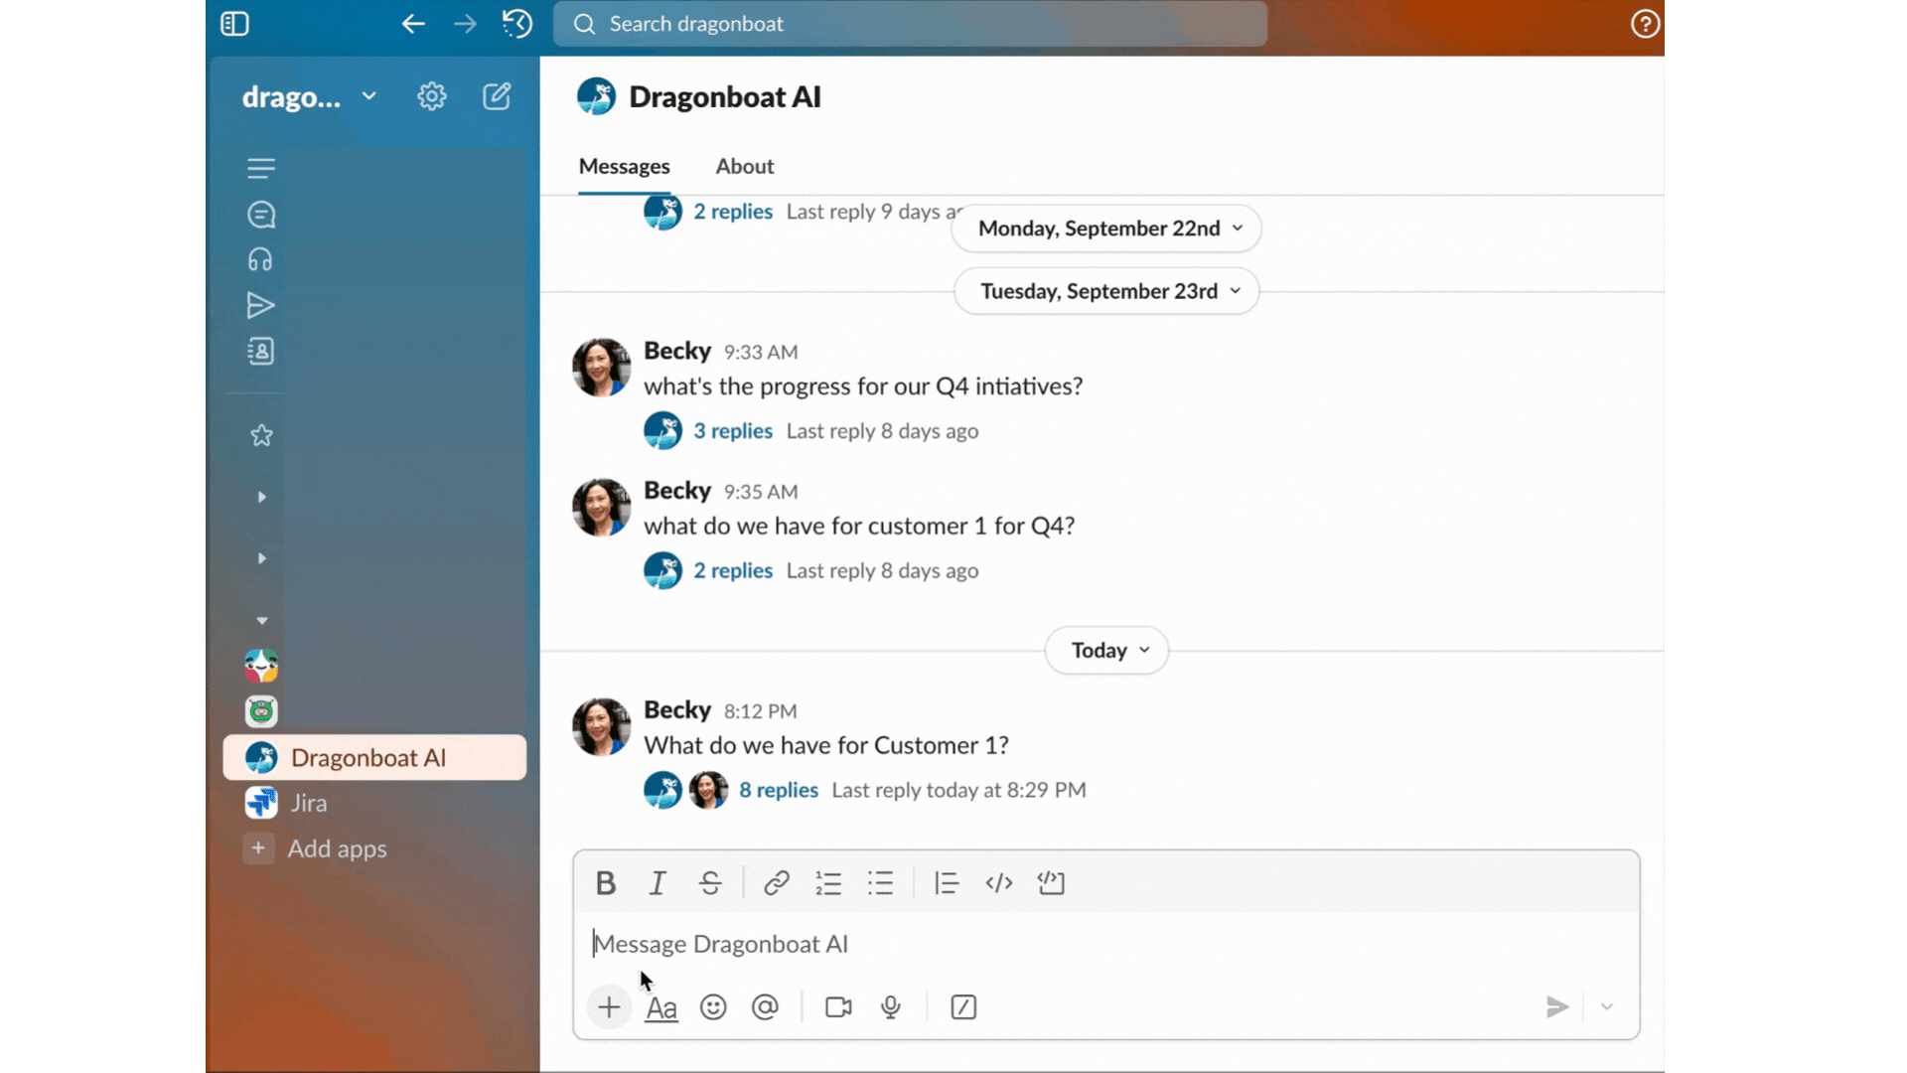
Task: Record an audio clip
Action: point(891,1007)
